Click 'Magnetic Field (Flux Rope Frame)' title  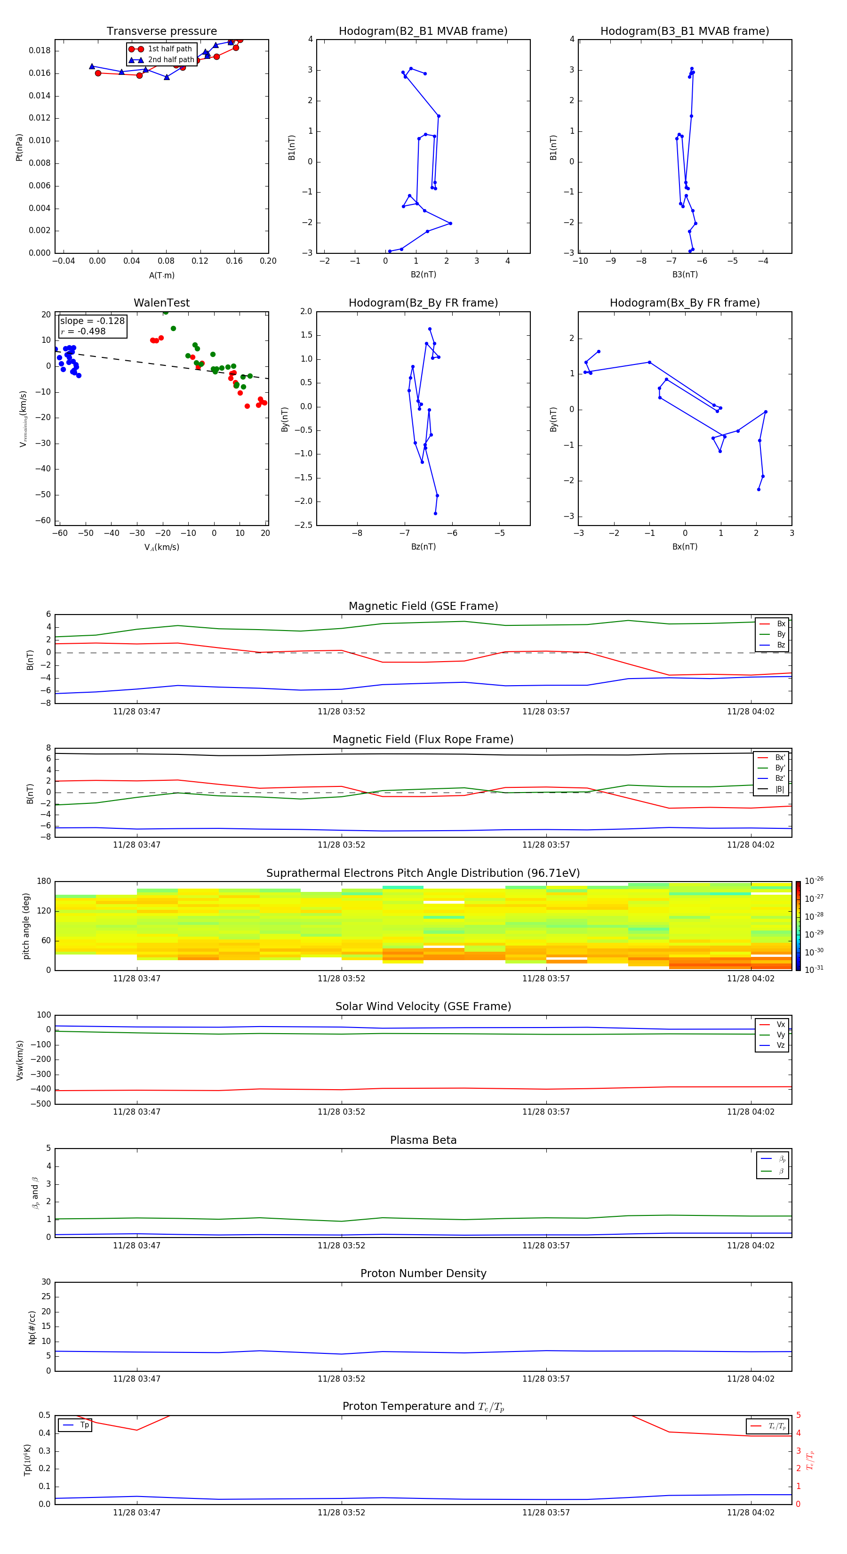click(423, 740)
